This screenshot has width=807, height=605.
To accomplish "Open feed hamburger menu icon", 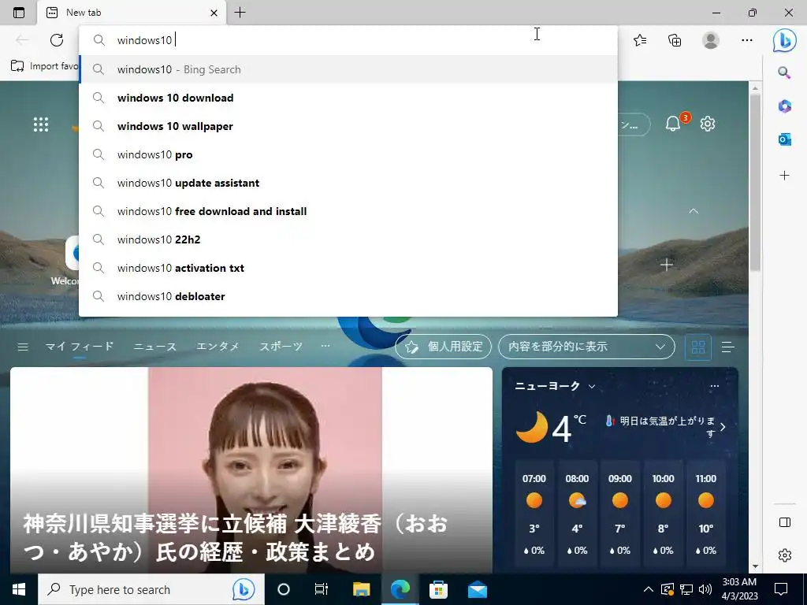I will coord(23,347).
